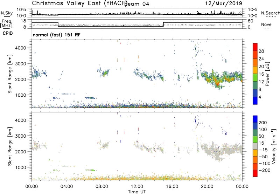Screen dimensions: 280x194
Task: Click the green scatter band near 07:00 in power panel
Action: tap(91, 98)
